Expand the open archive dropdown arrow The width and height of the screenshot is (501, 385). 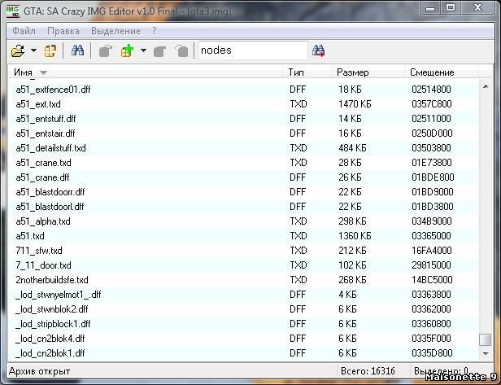33,50
